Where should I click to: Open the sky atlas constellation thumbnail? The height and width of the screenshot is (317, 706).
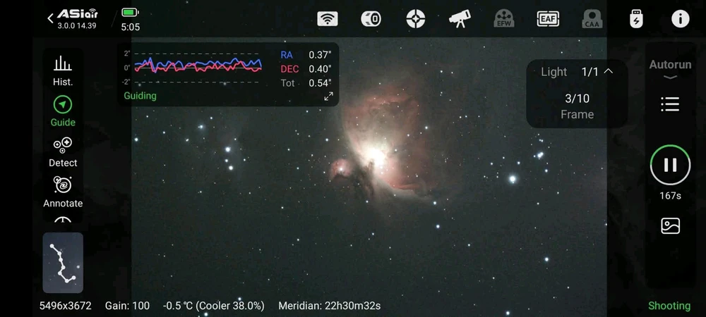pyautogui.click(x=63, y=263)
